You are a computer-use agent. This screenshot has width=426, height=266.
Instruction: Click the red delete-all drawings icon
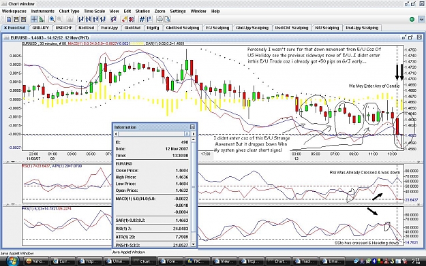(132, 19)
